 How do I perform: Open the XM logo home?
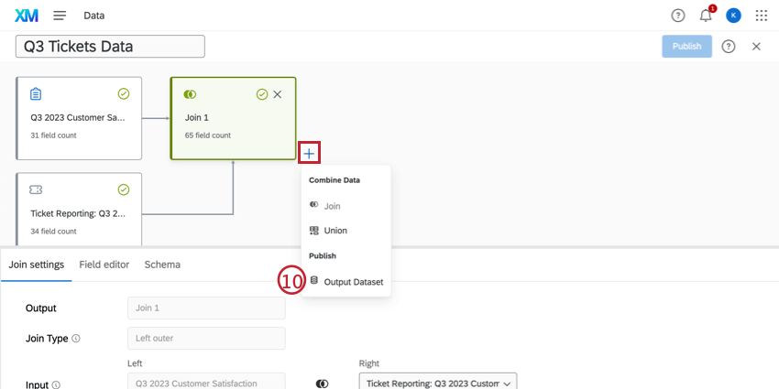(x=27, y=16)
